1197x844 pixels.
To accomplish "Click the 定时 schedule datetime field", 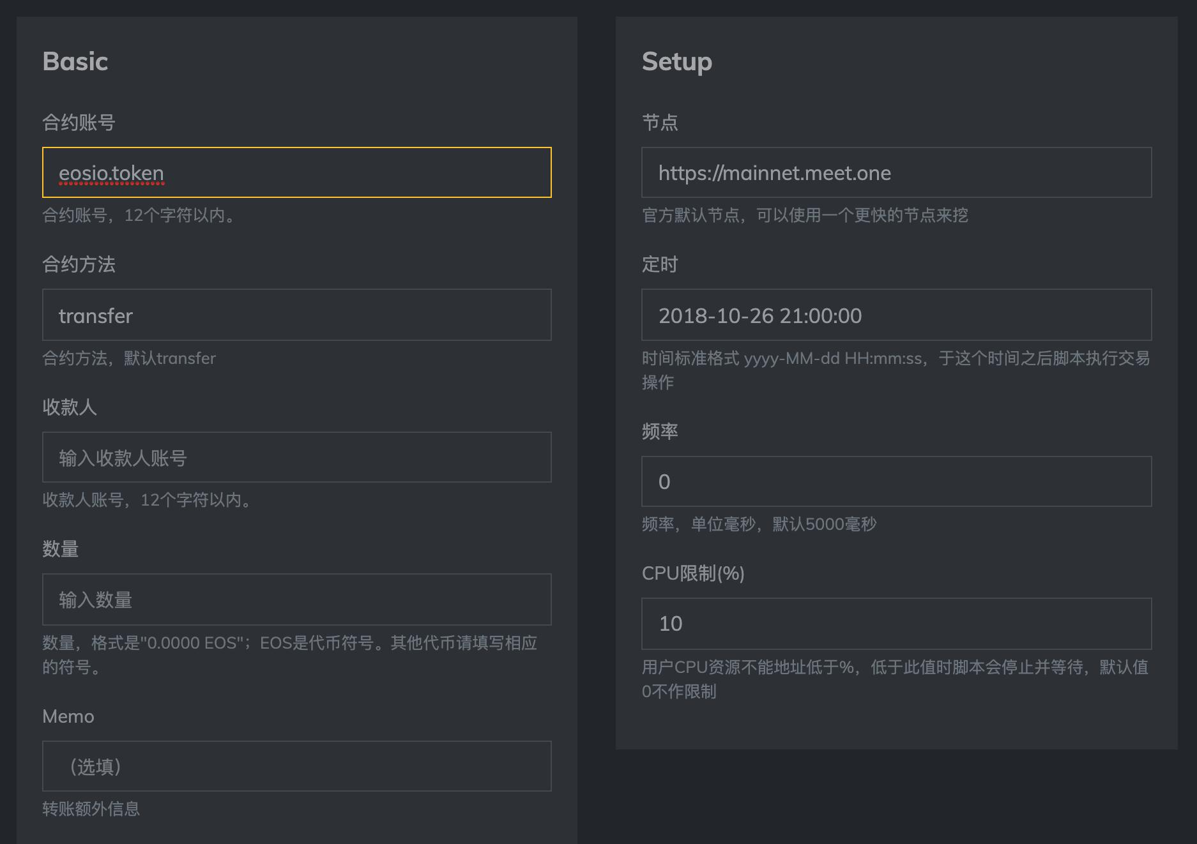I will coord(896,315).
